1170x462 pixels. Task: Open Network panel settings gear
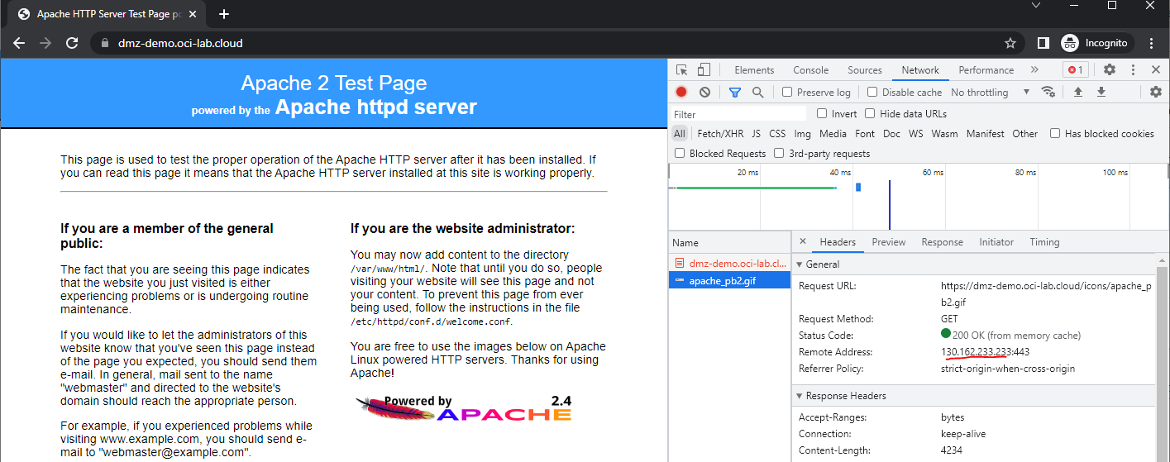pyautogui.click(x=1156, y=92)
